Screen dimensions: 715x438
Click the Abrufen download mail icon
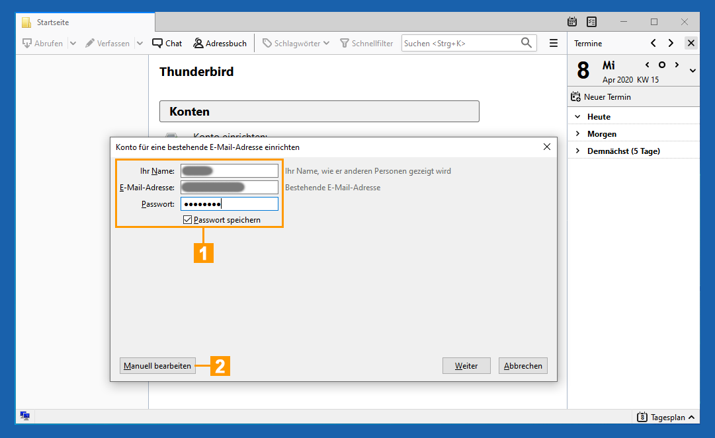tap(28, 44)
